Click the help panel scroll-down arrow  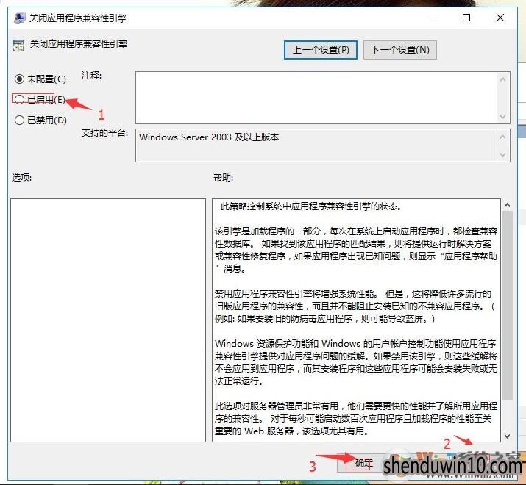pos(507,436)
